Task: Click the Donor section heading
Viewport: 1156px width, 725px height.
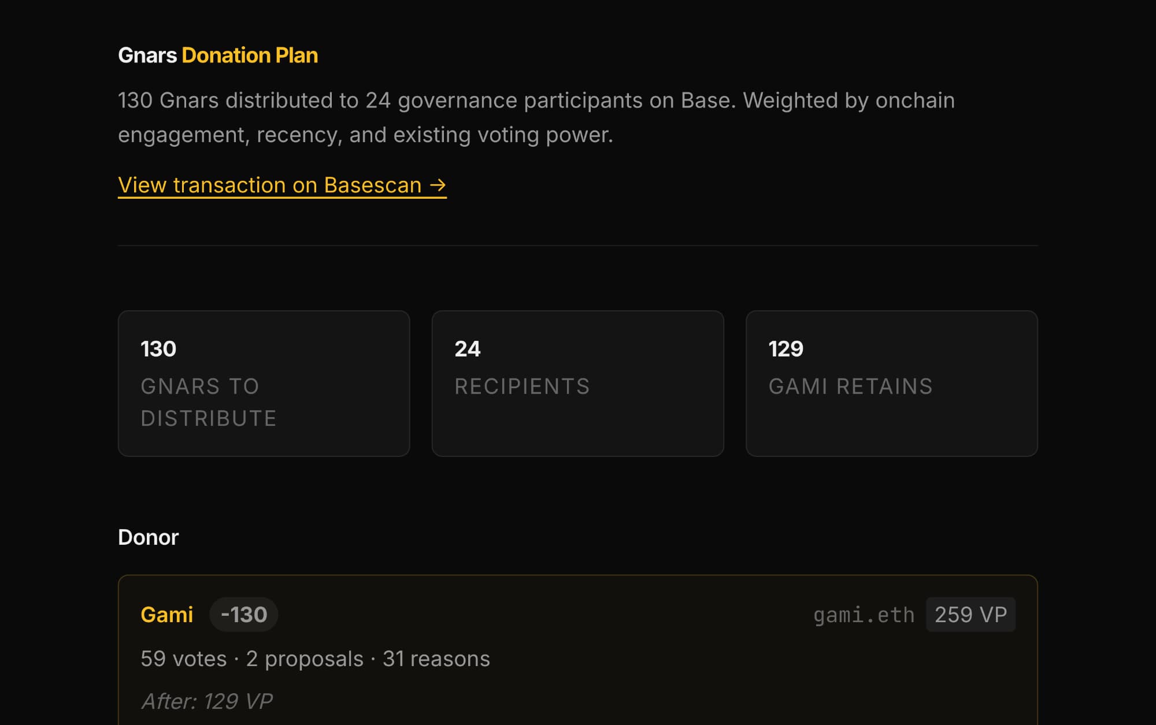Action: pyautogui.click(x=148, y=538)
